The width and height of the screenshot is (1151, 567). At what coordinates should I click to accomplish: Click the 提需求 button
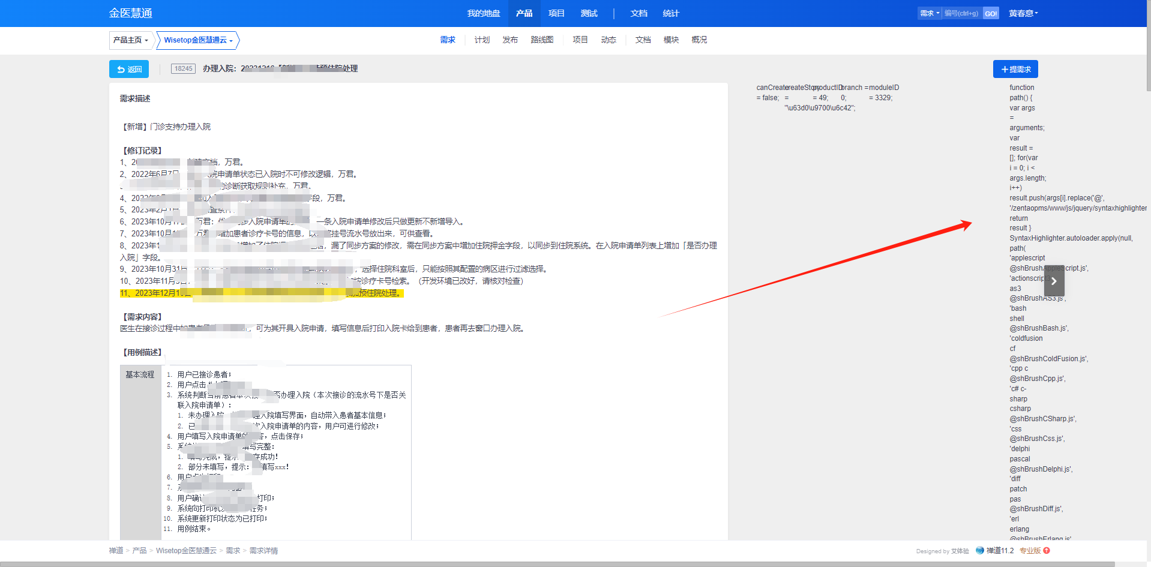coord(1015,69)
